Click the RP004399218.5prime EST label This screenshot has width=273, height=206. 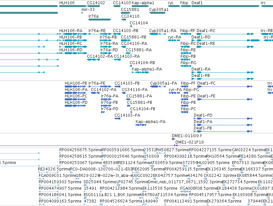185,156
